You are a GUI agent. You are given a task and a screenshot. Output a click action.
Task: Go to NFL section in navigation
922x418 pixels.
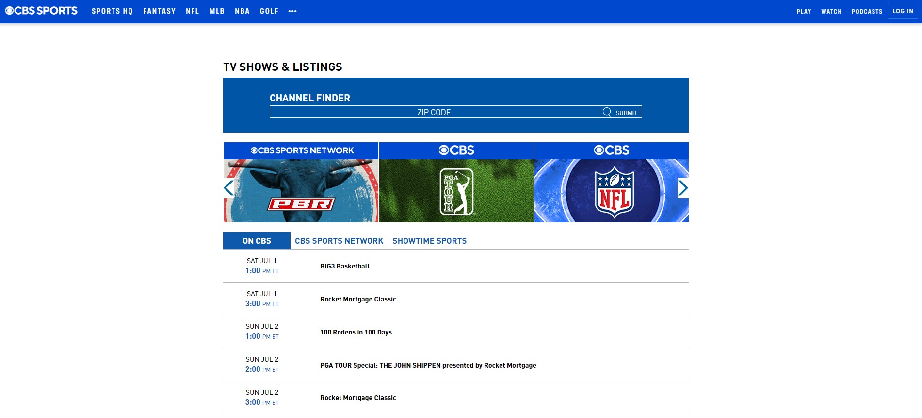click(x=193, y=11)
